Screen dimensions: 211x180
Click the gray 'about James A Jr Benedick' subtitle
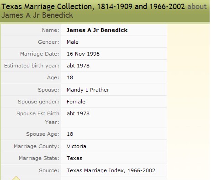pos(104,11)
